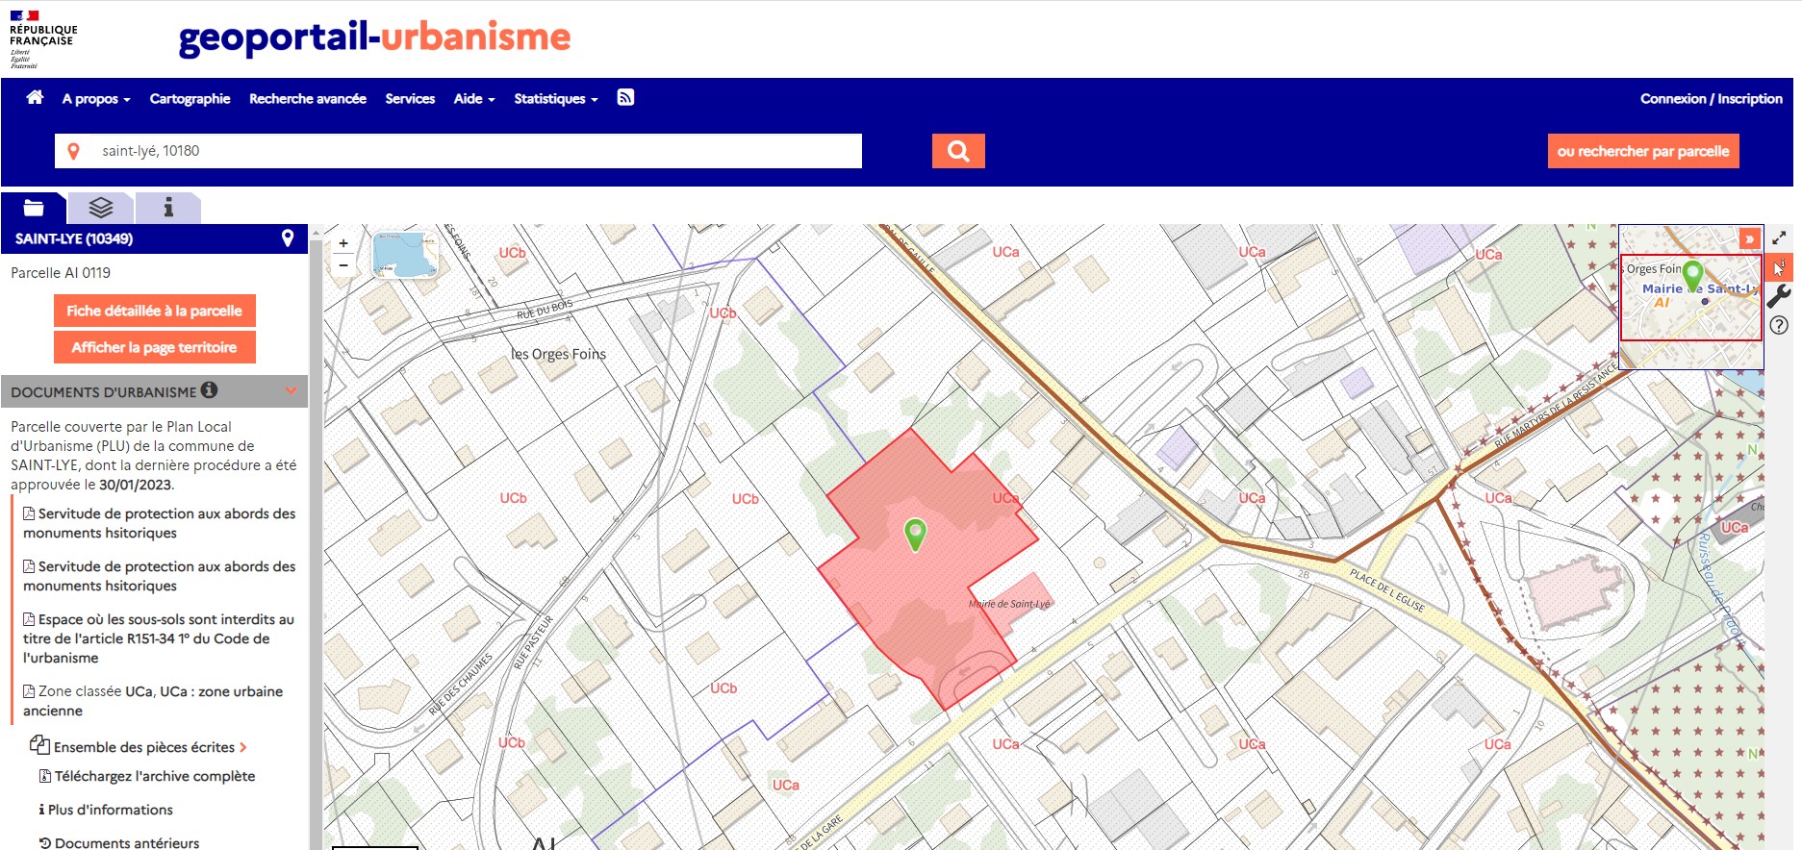This screenshot has width=1802, height=850.
Task: Expand the Aide dropdown
Action: coord(474,99)
